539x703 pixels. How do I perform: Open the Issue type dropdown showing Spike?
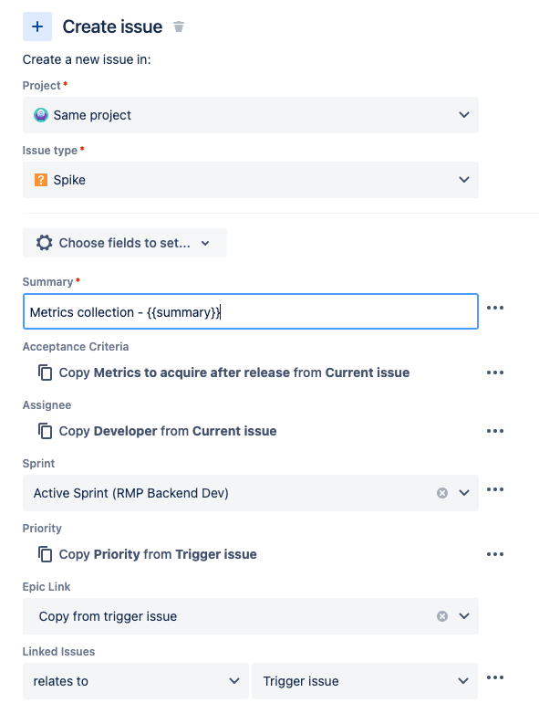[x=251, y=180]
